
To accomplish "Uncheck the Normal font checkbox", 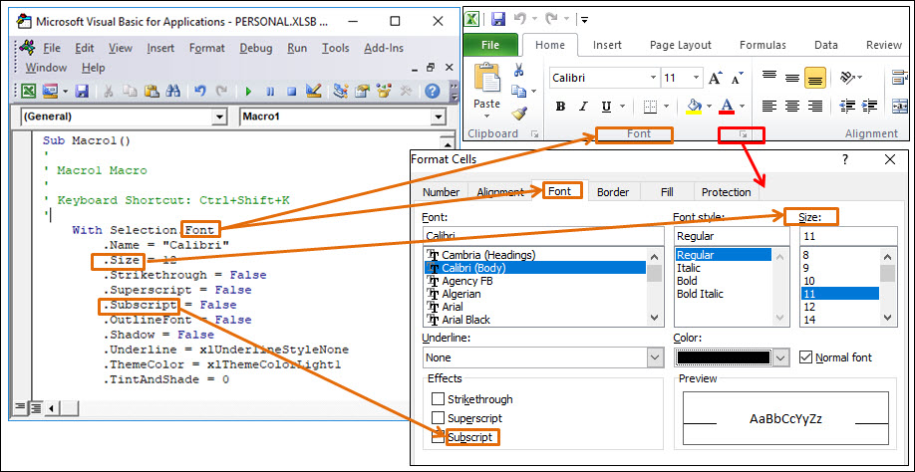I will point(805,356).
